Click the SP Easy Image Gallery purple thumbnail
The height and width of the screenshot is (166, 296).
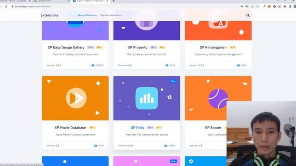pyautogui.click(x=75, y=30)
